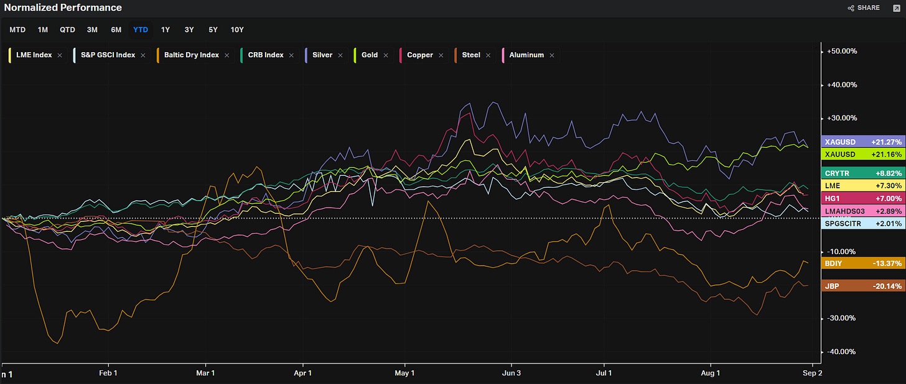Click the Aluminum legend label
Screen dimensions: 906x384
(x=526, y=55)
